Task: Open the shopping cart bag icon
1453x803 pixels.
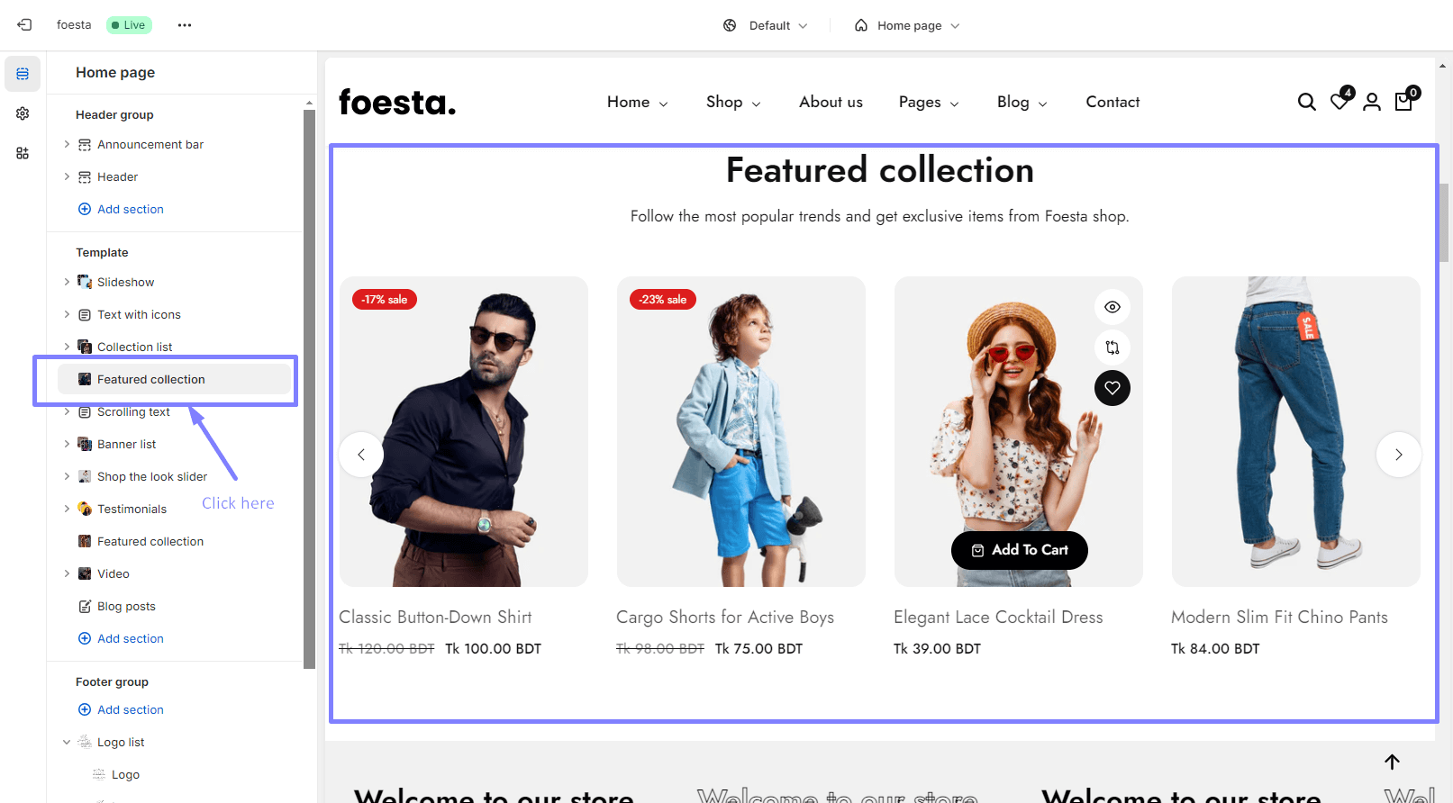Action: 1403,102
